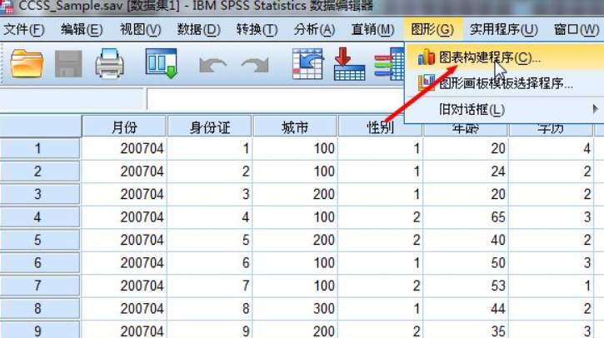Select the 月份 column header
The image size is (604, 338).
[x=124, y=127]
